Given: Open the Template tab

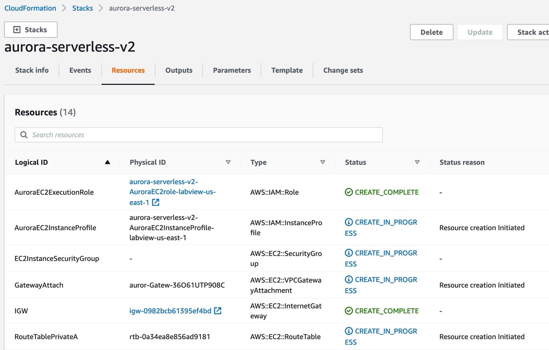Looking at the screenshot, I should tap(287, 70).
